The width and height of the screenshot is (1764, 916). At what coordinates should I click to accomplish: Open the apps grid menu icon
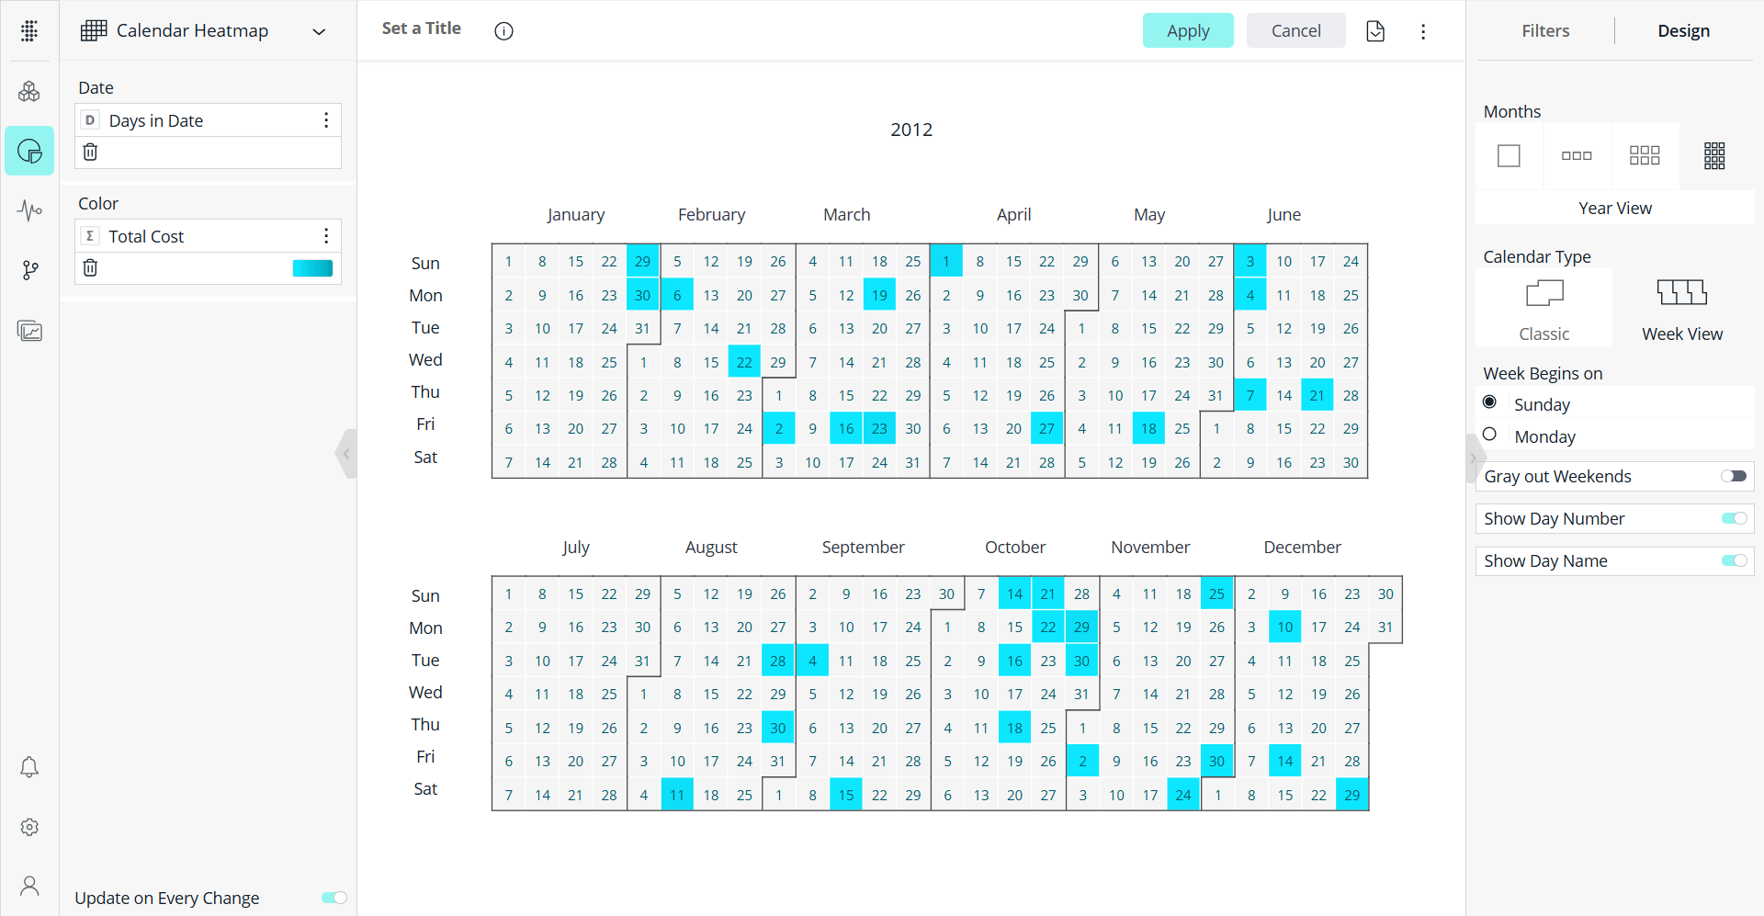(x=29, y=31)
